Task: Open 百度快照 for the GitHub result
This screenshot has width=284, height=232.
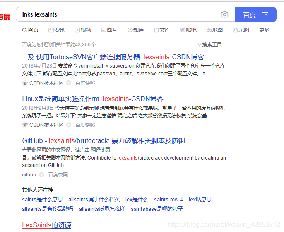Action: coord(58,174)
